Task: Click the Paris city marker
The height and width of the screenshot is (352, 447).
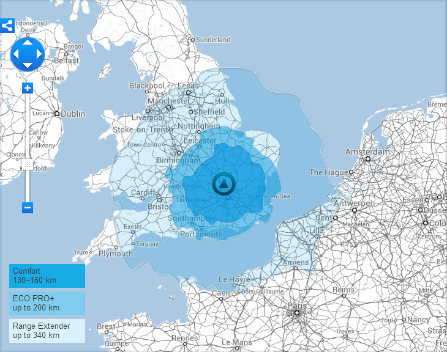Action: 296,313
